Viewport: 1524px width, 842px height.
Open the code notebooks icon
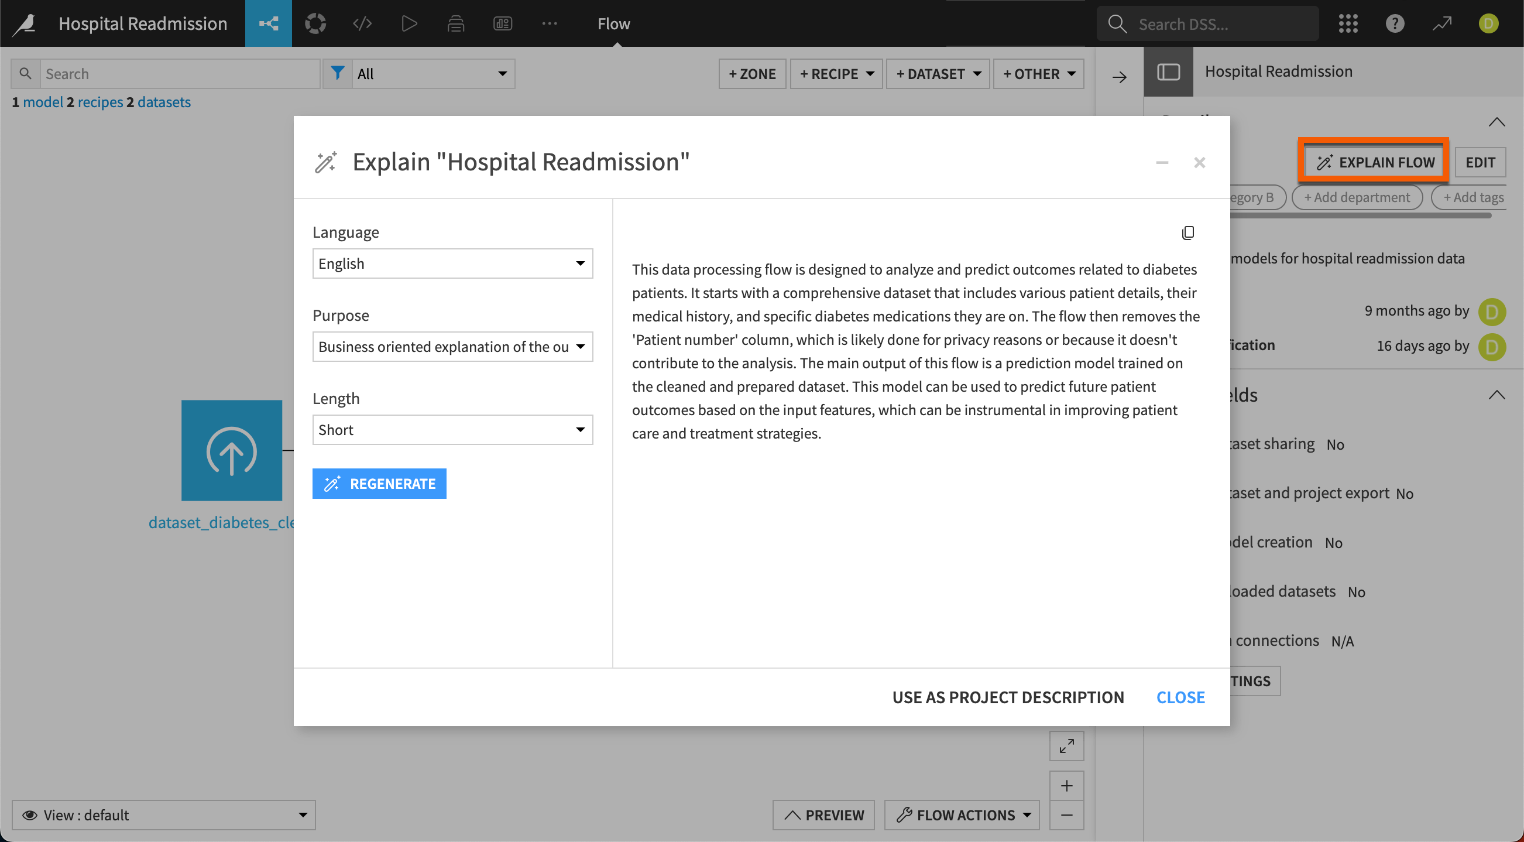[362, 23]
